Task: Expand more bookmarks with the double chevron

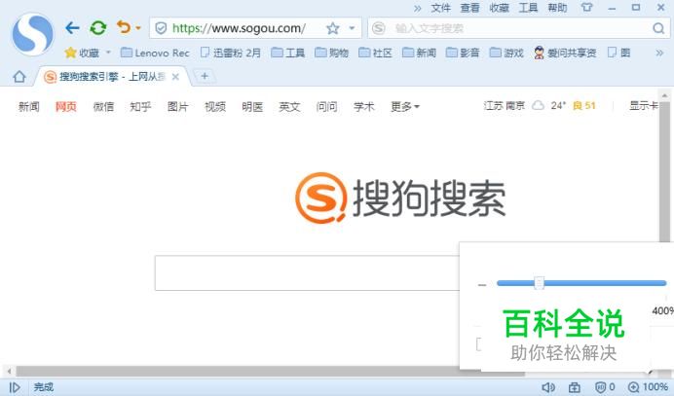Action: click(x=659, y=53)
